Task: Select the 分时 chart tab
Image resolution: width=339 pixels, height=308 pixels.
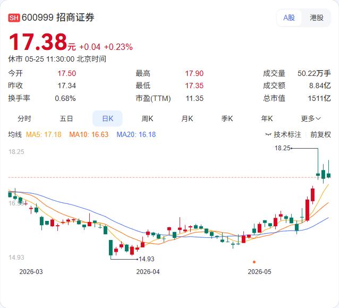Action: tap(24, 118)
